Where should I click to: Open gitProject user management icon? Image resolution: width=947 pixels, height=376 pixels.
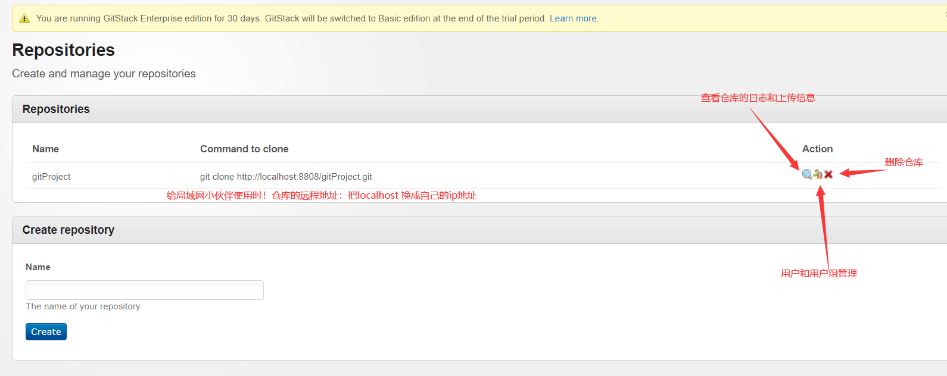coord(818,174)
